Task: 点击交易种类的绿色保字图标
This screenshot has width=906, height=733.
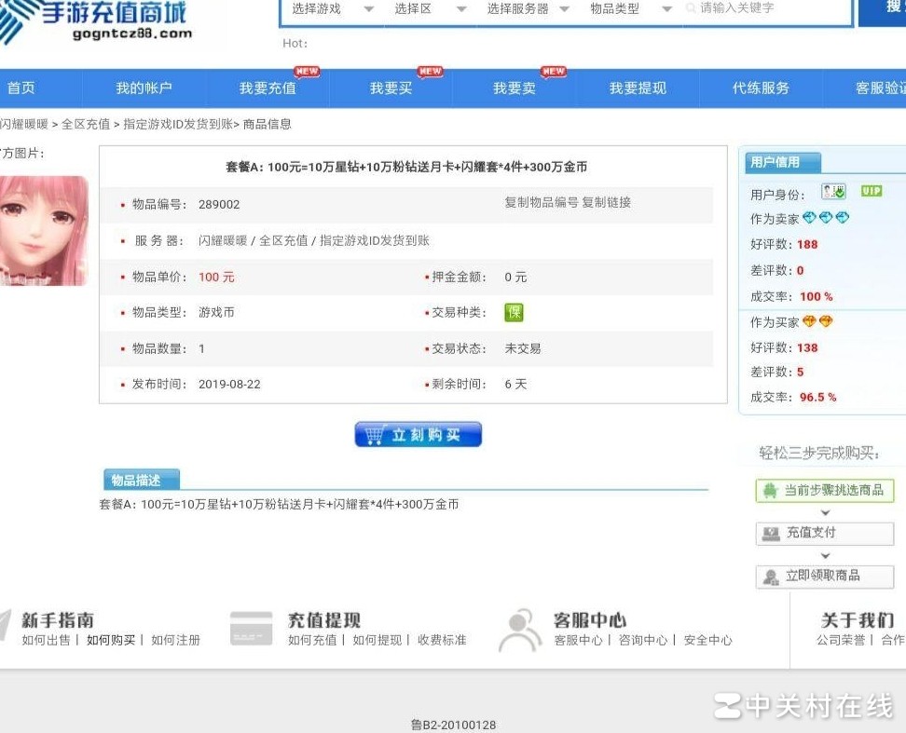Action: point(515,312)
